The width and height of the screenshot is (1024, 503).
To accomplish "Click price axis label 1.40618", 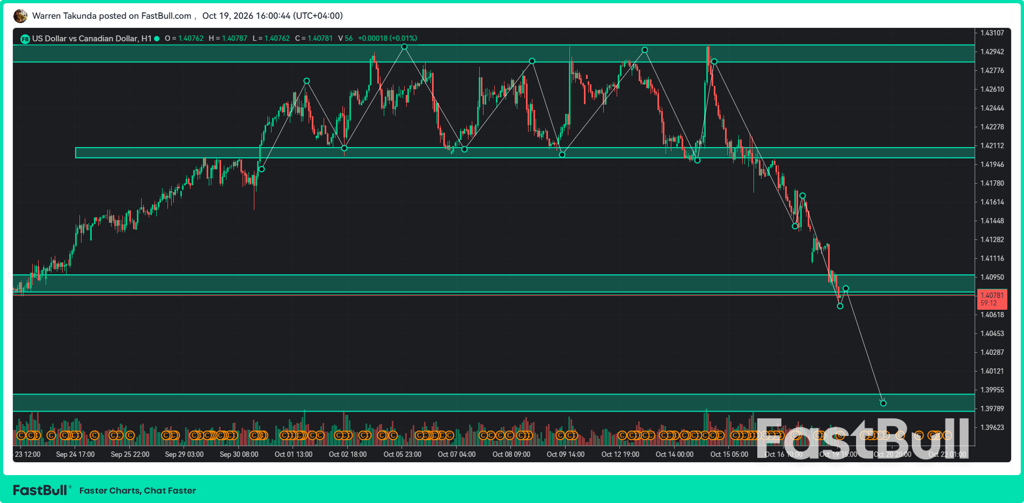I will point(992,315).
